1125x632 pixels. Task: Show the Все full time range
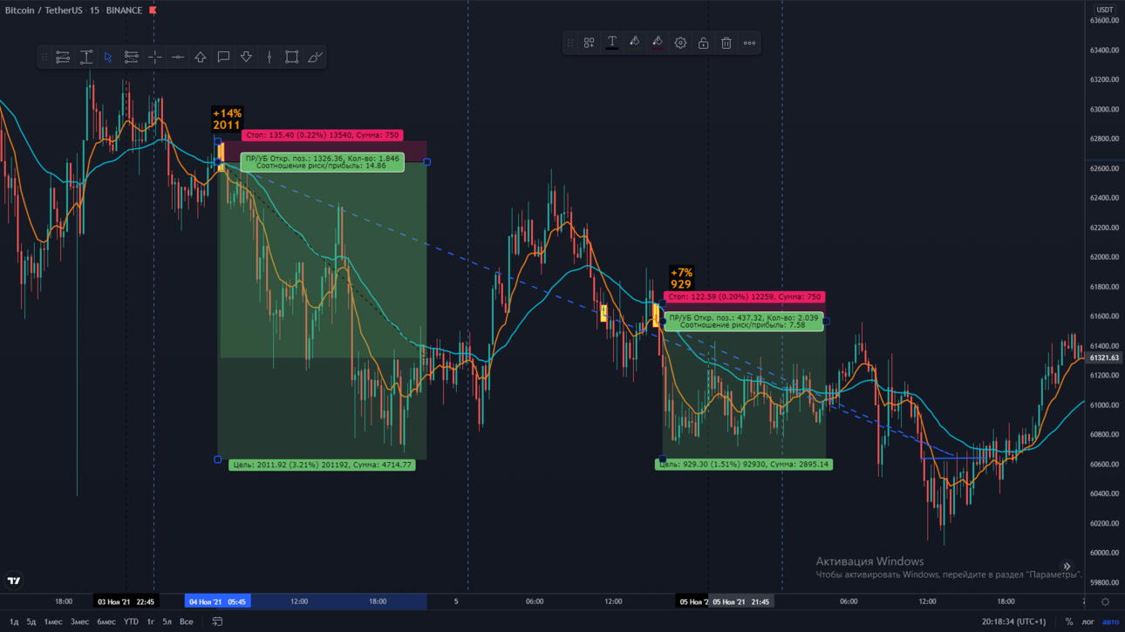[186, 622]
